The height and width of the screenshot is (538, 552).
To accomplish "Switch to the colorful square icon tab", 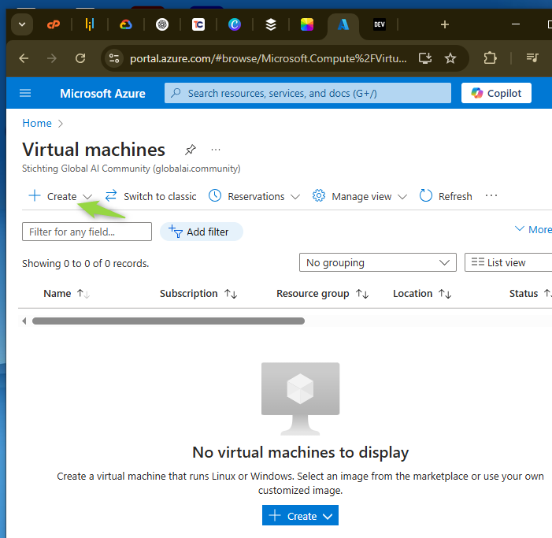I will [307, 24].
